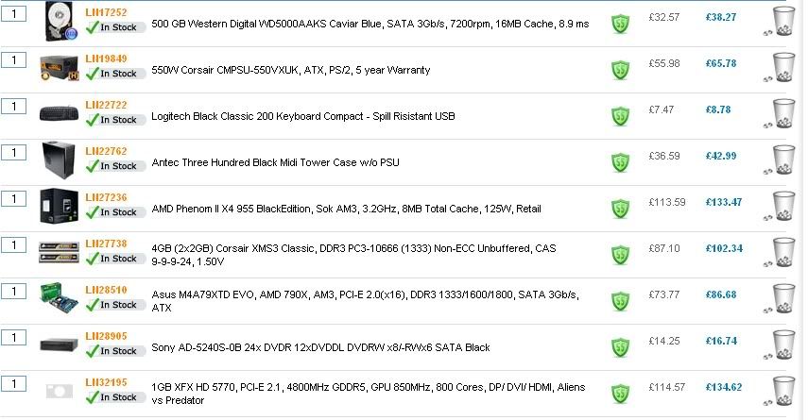
Task: Remove the Western Digital hard drive using its trash icon
Action: [x=783, y=24]
